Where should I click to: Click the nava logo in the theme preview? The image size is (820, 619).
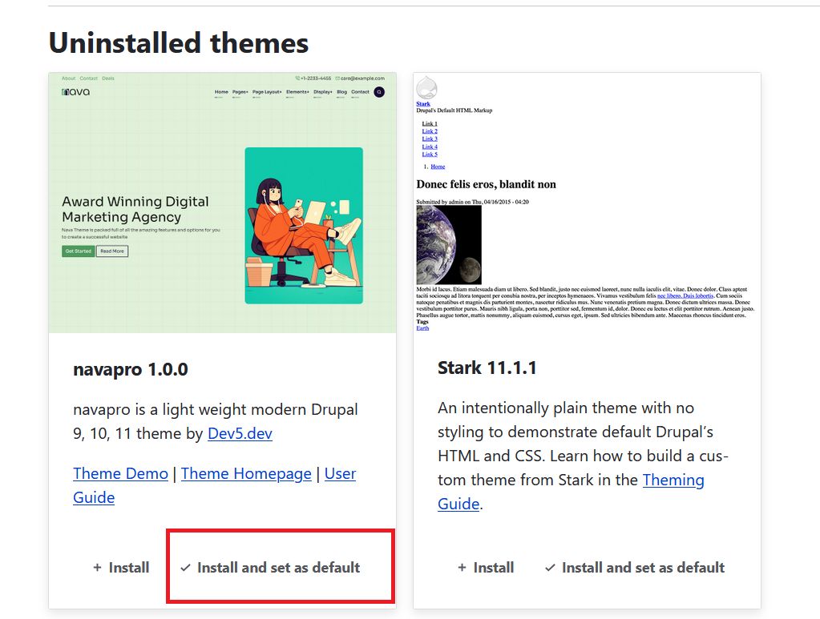76,92
